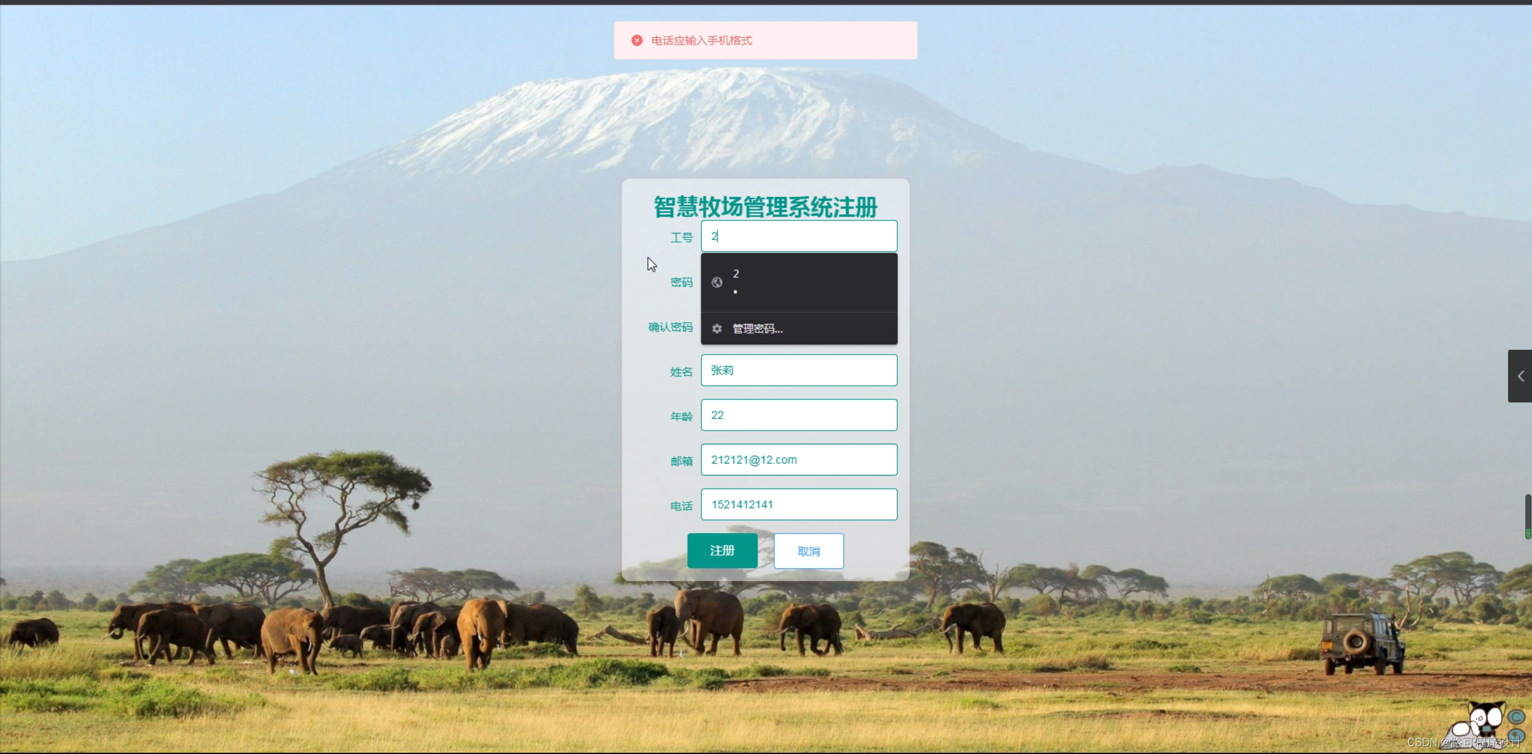Screen dimensions: 1532x754
Task: Click the 电话 field with 1521412141
Action: click(x=798, y=504)
